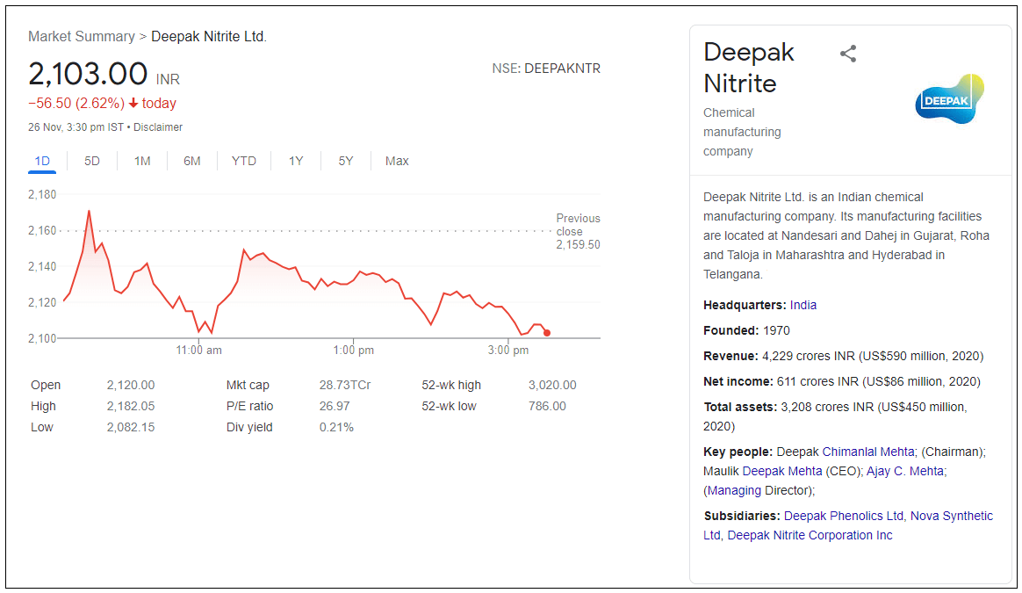Click the Market Summary breadcrumb
The width and height of the screenshot is (1022, 593).
click(81, 37)
